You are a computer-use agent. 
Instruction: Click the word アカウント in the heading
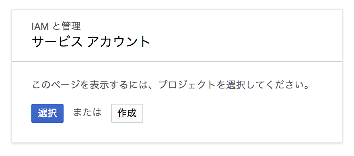tap(119, 42)
